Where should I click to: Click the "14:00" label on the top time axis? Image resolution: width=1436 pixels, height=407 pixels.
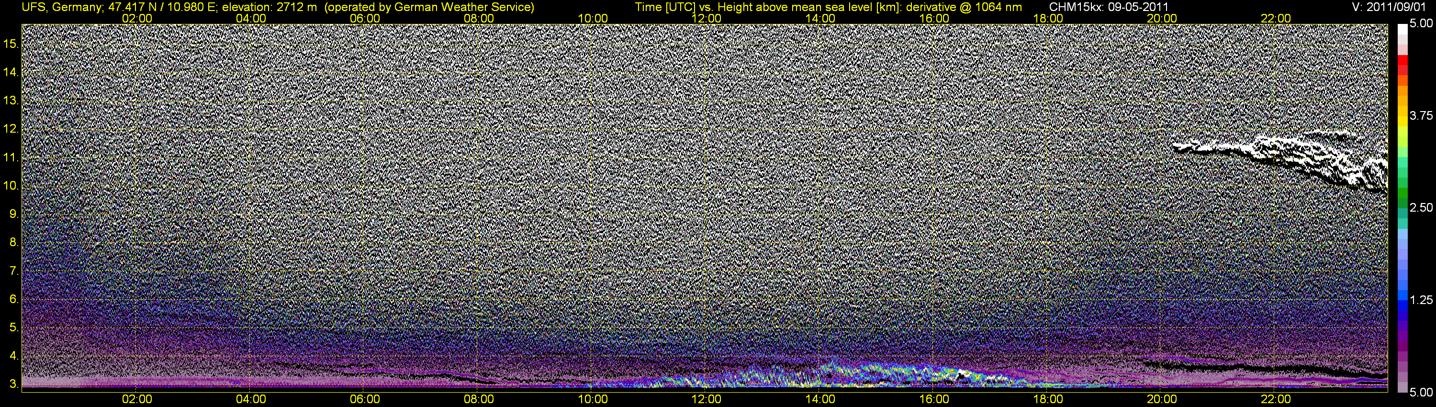click(820, 18)
